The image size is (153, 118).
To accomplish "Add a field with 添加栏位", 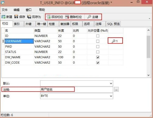I will pyautogui.click(x=55, y=17).
